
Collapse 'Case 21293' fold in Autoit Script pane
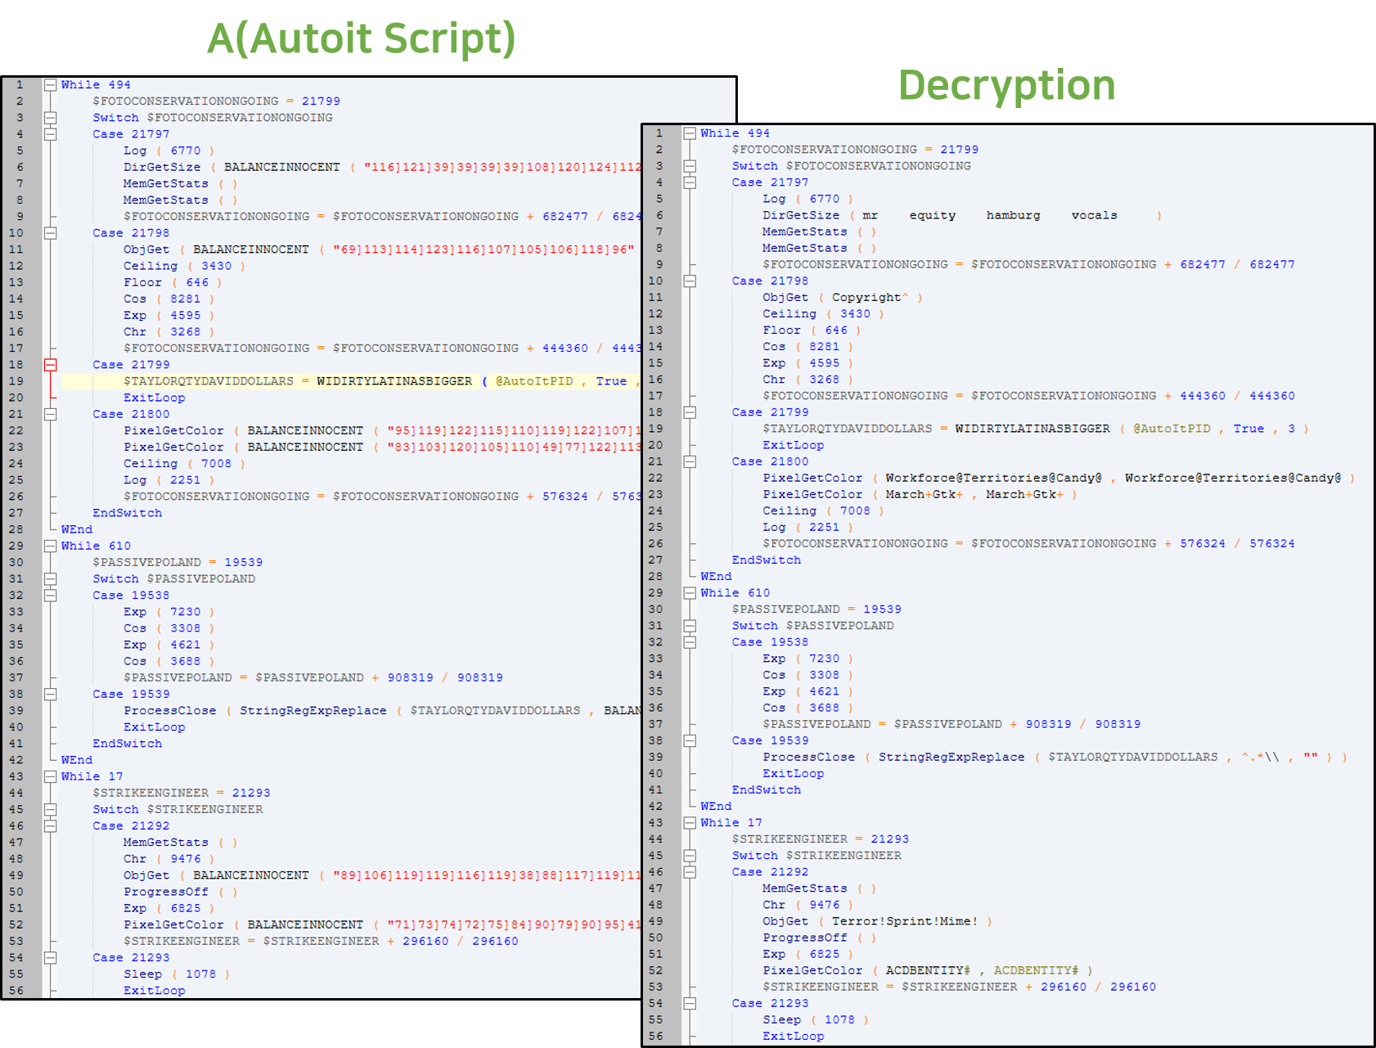(x=50, y=958)
